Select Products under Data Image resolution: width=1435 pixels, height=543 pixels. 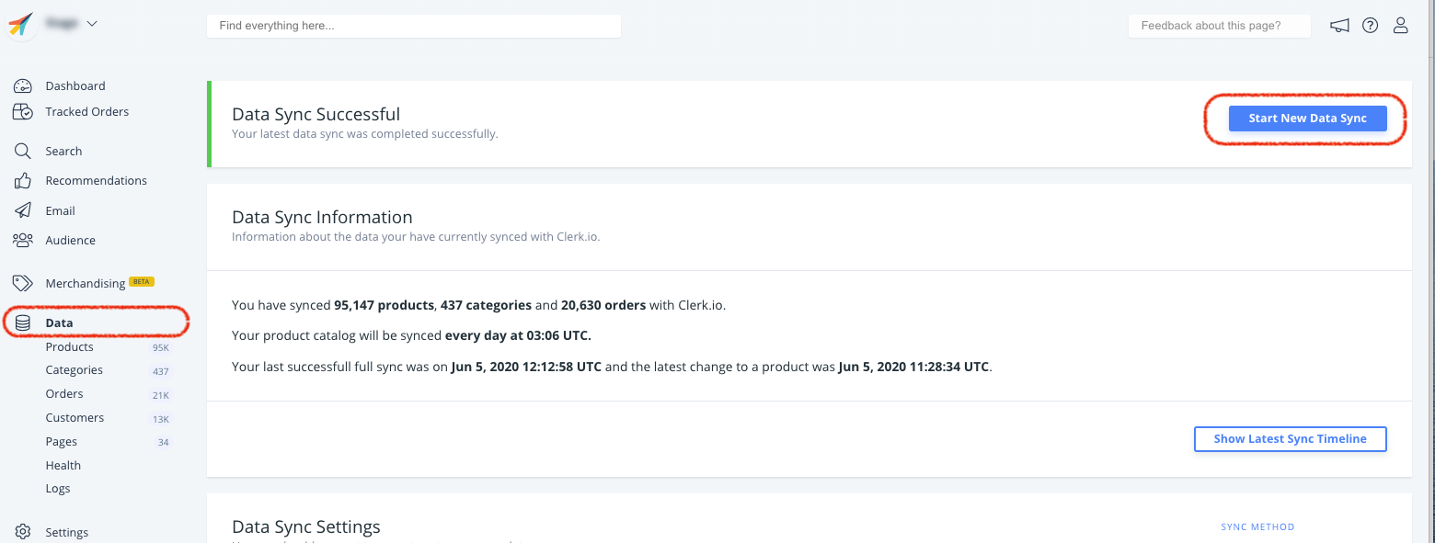coord(70,347)
